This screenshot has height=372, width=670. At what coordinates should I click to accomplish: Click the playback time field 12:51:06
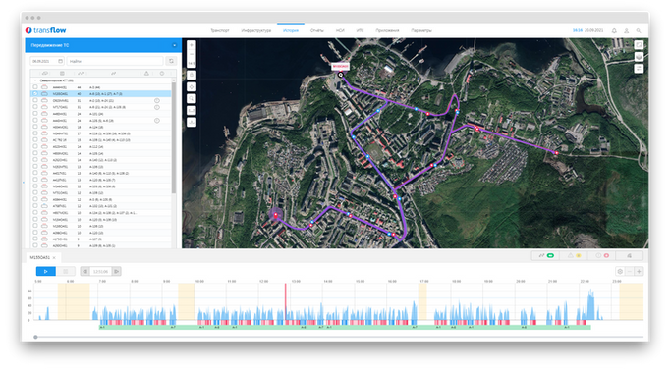coord(101,271)
